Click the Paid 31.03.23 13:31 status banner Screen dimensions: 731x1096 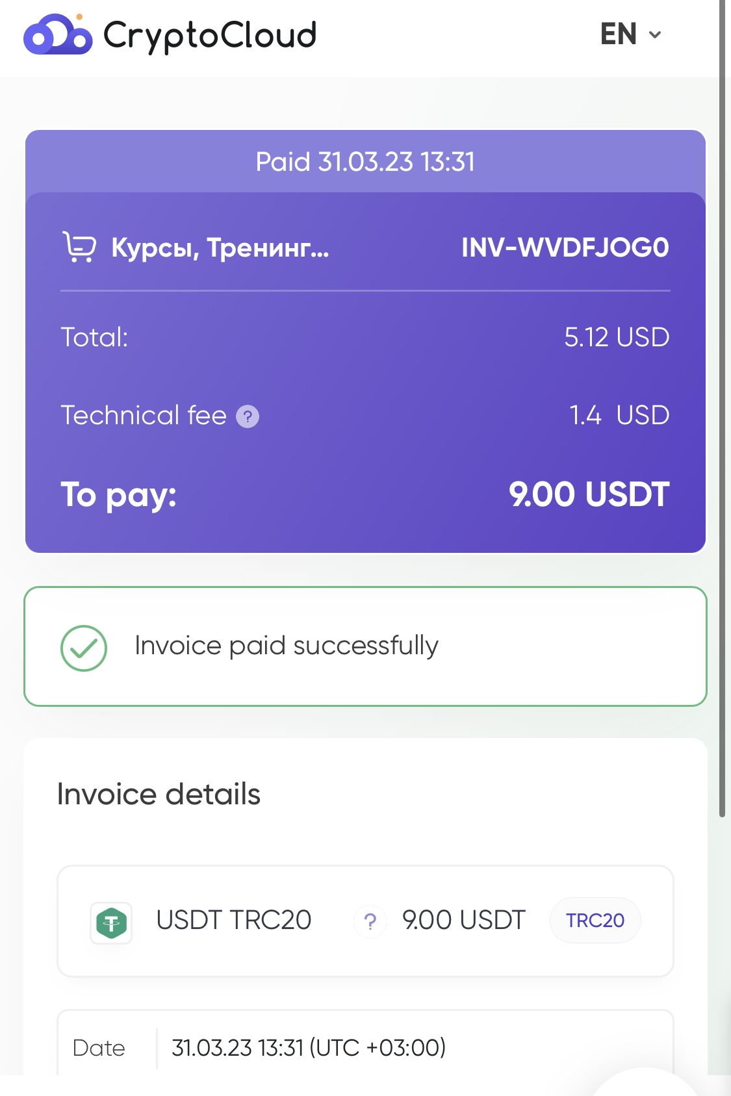point(365,162)
